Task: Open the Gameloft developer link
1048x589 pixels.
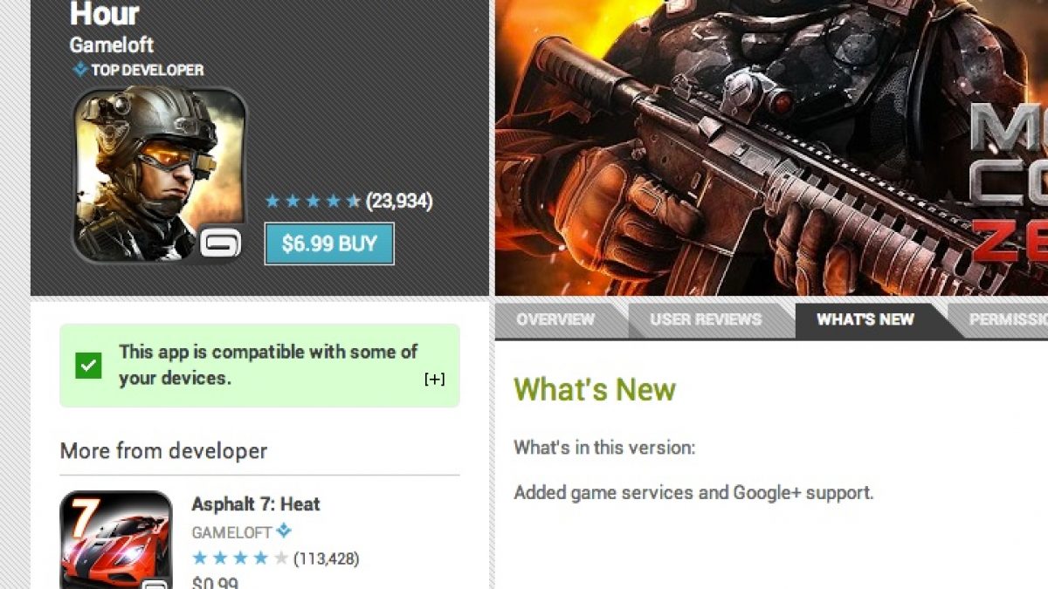Action: pos(112,44)
